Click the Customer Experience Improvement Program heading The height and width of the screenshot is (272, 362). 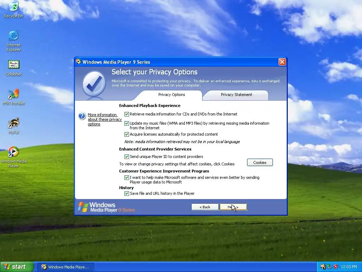coord(164,171)
